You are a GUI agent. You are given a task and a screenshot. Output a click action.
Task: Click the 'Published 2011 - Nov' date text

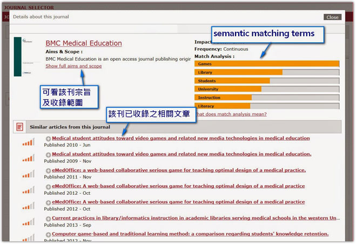(x=68, y=177)
